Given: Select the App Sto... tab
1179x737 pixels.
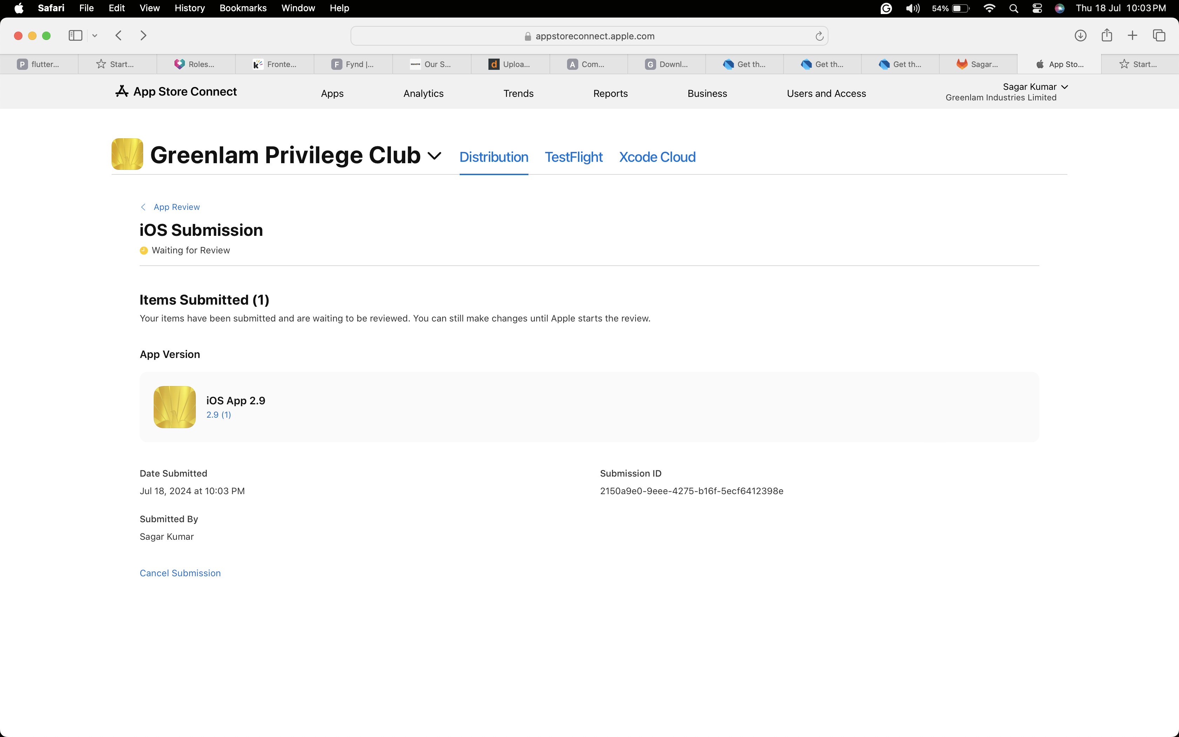Looking at the screenshot, I should (1059, 64).
